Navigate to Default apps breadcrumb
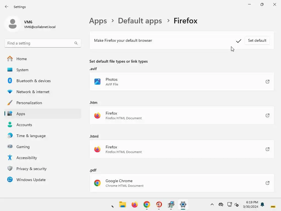Screen dimensions: 281x211 (x=140, y=21)
